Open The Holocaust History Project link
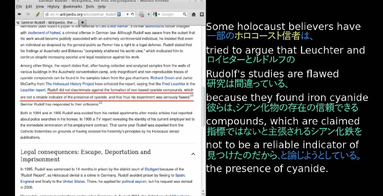Image resolution: width=383 pixels, height=196 pixels. (x=70, y=84)
